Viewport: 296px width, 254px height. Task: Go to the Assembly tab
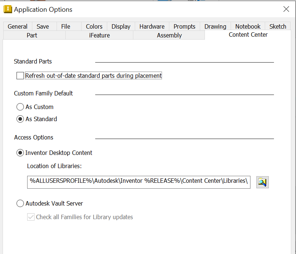(169, 35)
